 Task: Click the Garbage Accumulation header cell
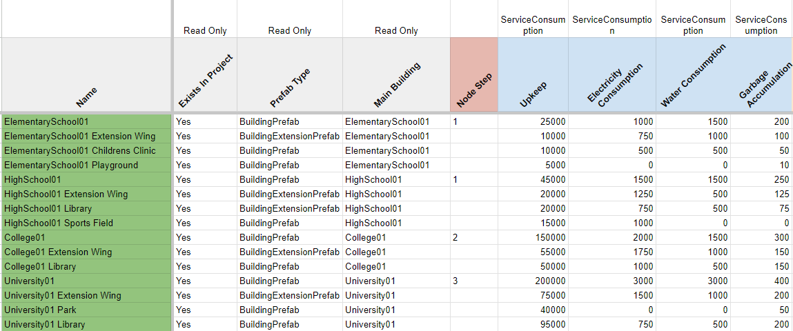pos(761,75)
